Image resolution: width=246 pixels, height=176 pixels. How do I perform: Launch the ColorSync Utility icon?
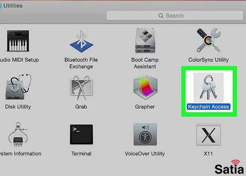click(x=209, y=40)
